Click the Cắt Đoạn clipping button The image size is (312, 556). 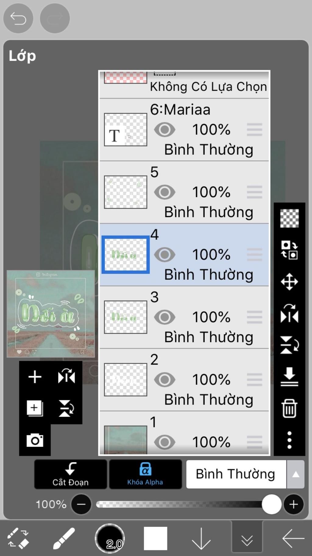[x=70, y=474]
